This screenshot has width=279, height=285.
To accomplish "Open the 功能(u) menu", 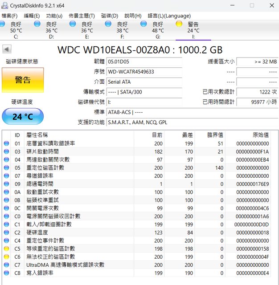I will click(54, 16).
